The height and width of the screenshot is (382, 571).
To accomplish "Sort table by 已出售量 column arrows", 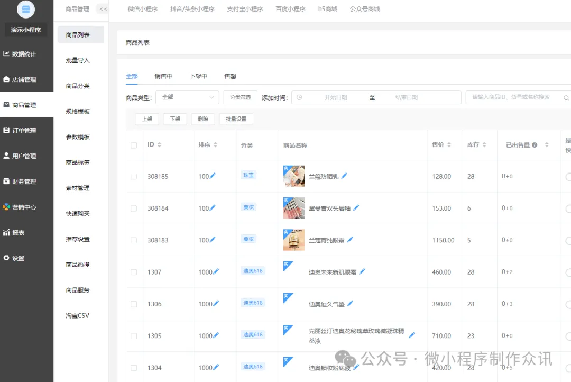I will [x=547, y=145].
